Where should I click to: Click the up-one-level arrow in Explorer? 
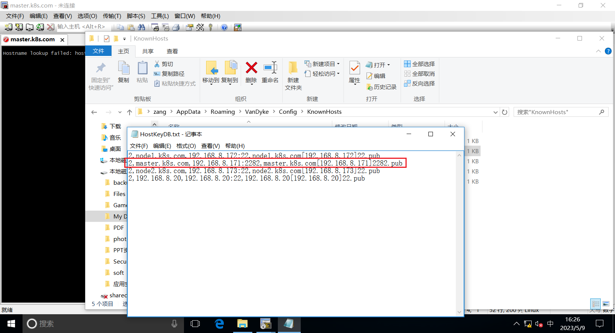[130, 112]
